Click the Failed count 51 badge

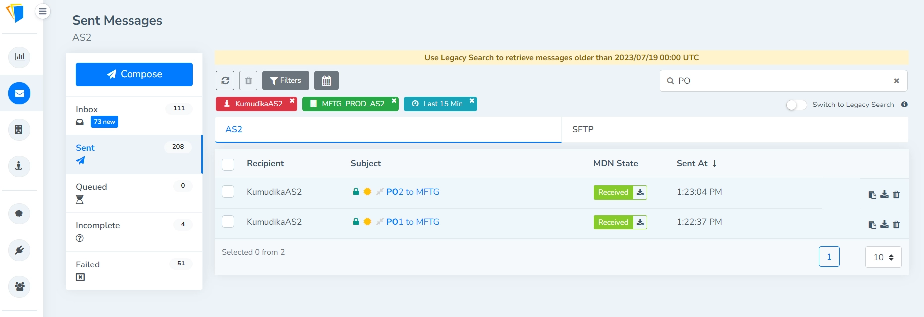click(x=181, y=264)
